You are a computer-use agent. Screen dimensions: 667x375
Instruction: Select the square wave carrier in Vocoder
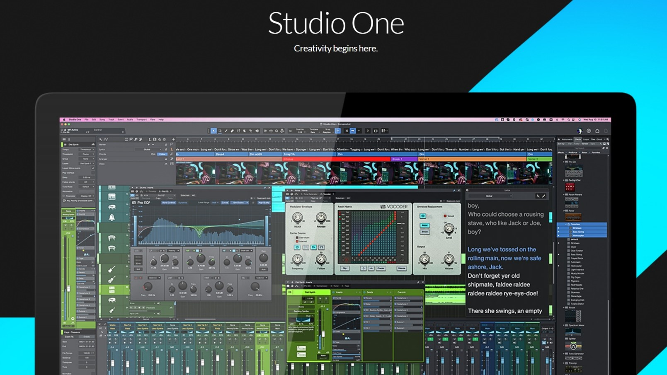(x=321, y=247)
